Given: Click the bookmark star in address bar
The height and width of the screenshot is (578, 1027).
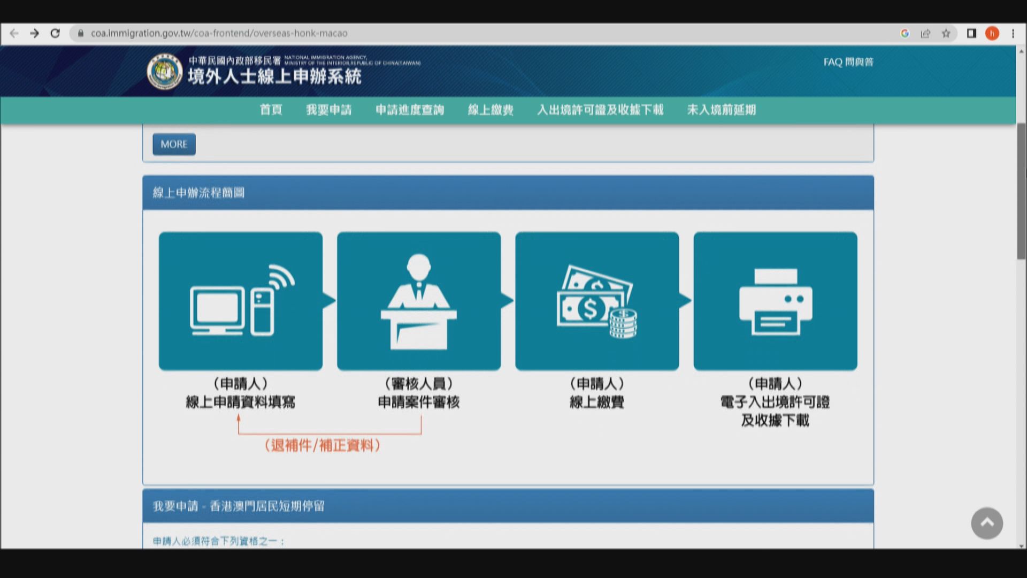Looking at the screenshot, I should click(x=947, y=33).
